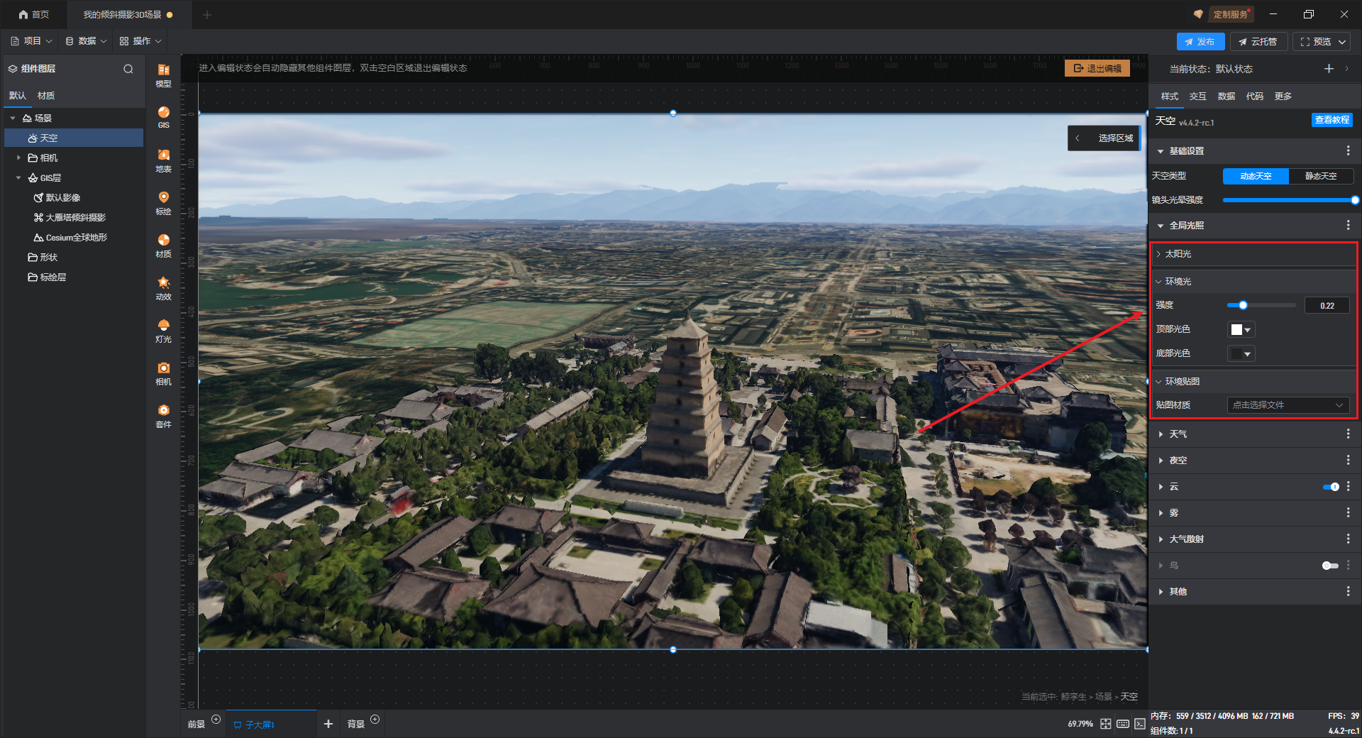Click the 云托管 button
1362x738 pixels.
1258,42
